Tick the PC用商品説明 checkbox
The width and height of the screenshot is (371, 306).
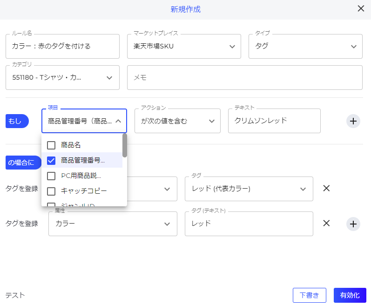coord(51,176)
